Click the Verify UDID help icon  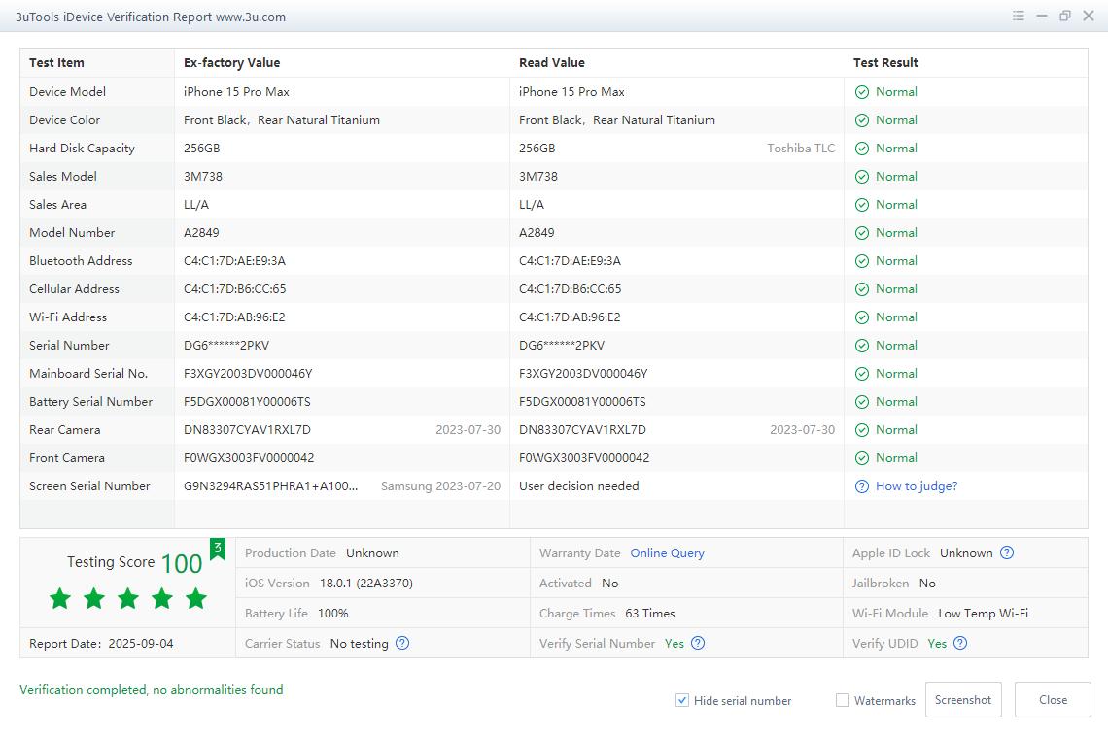(x=960, y=643)
